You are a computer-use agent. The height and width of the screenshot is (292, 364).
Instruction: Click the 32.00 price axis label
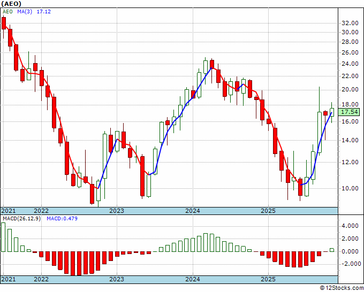tap(350, 23)
